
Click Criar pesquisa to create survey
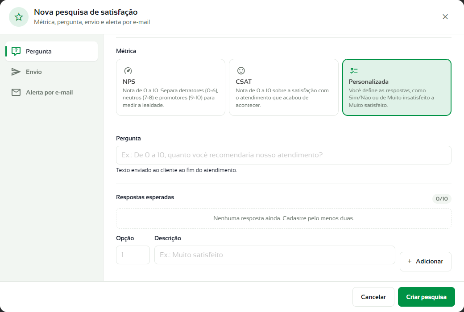[x=426, y=297]
